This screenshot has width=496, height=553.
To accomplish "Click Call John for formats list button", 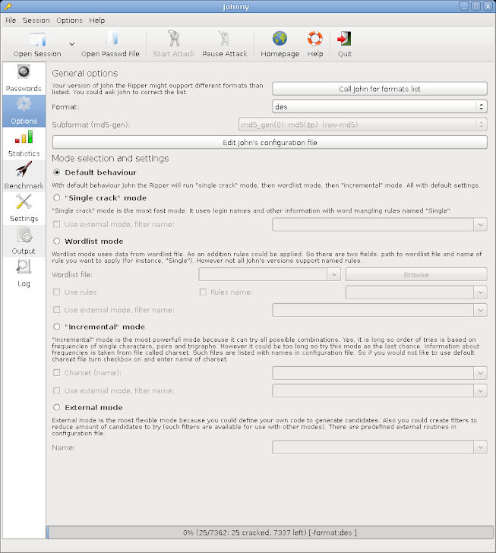I will (380, 89).
